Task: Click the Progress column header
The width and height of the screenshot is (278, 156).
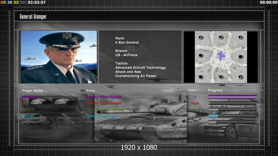Action: 215,90
